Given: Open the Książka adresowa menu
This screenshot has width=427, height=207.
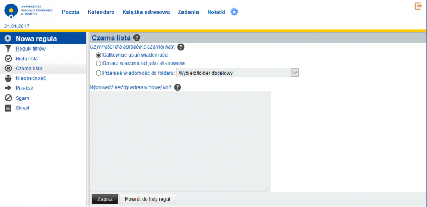Looking at the screenshot, I should tap(146, 12).
